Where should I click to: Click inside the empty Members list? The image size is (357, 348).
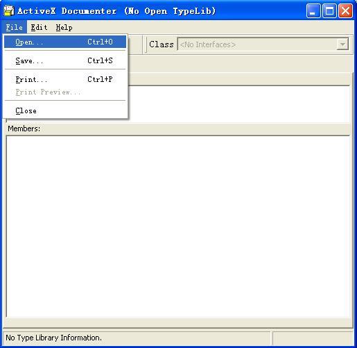(x=178, y=226)
